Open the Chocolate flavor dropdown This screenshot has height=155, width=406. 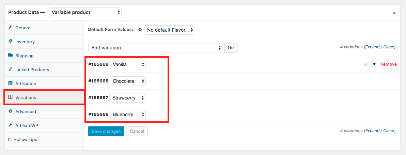tap(128, 81)
